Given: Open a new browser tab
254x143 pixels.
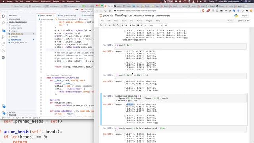Looking at the screenshot, I should coord(246,6).
